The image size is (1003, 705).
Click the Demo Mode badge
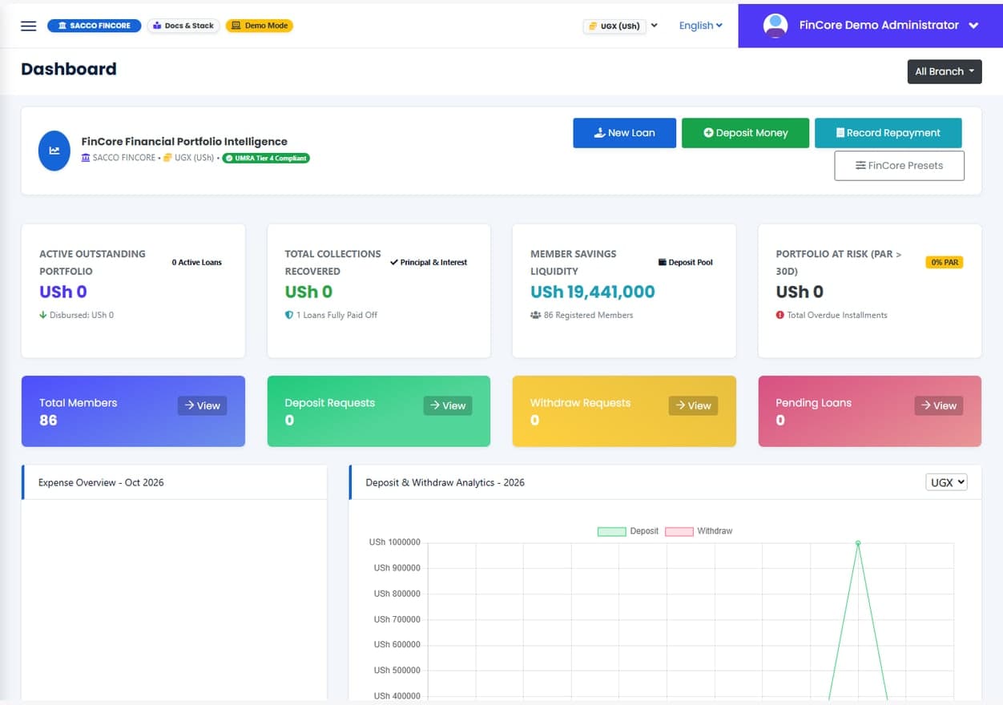[260, 26]
